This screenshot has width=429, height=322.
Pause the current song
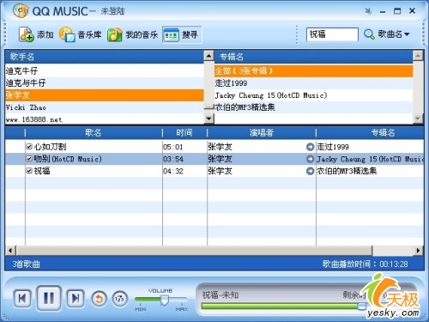49,299
